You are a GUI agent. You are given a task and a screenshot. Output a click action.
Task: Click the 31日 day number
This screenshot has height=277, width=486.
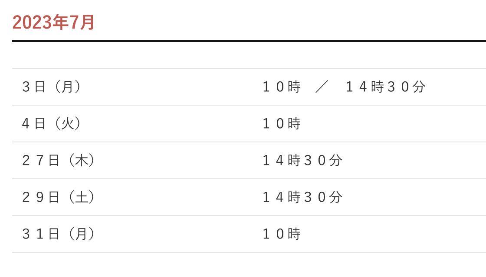[41, 234]
